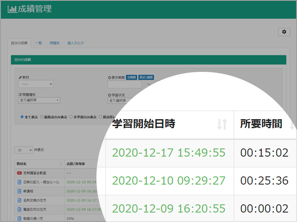Image resolution: width=297 pixels, height=222 pixels.
Task: Click the settings gear button
Action: click(x=284, y=32)
